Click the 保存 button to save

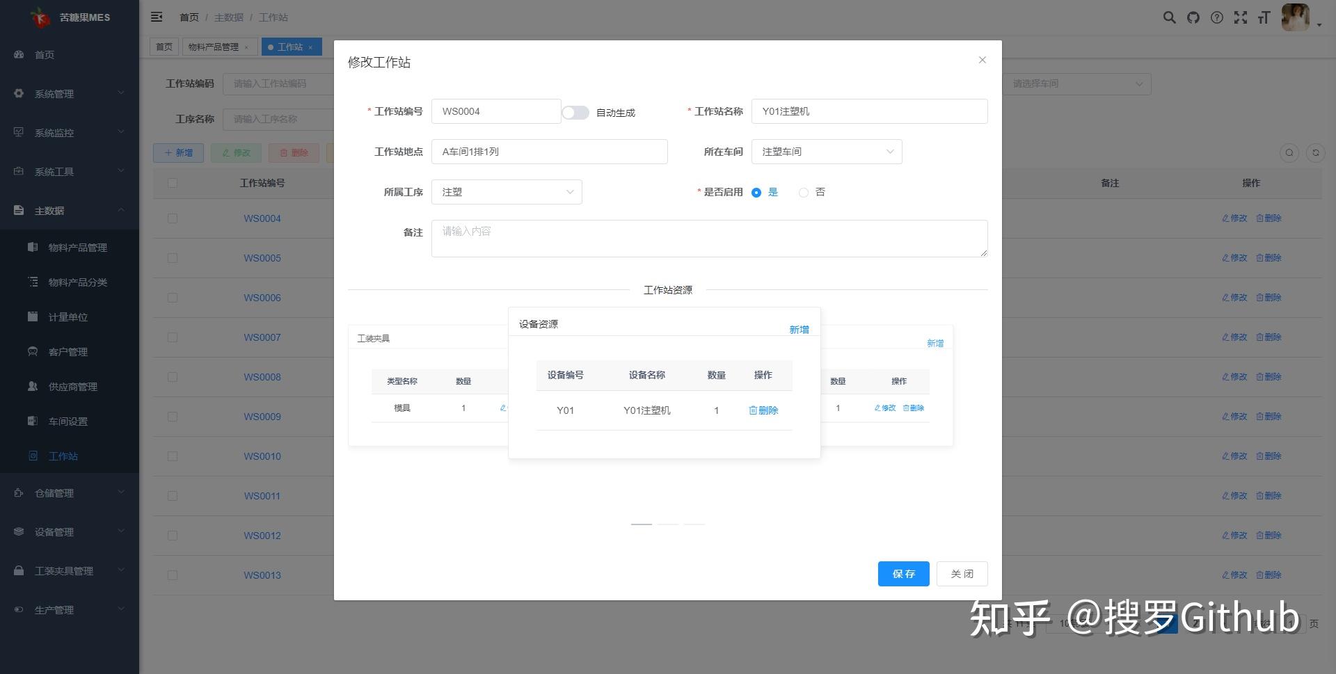(903, 574)
